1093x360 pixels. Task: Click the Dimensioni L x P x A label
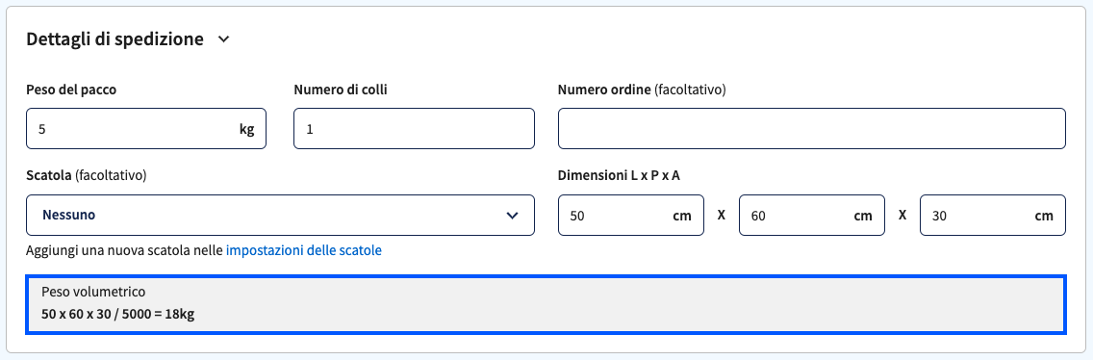coord(619,175)
